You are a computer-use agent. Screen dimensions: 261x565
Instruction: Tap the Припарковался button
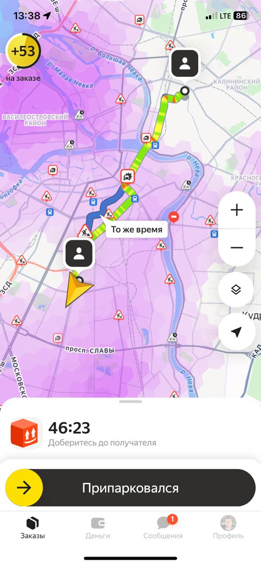click(x=130, y=488)
